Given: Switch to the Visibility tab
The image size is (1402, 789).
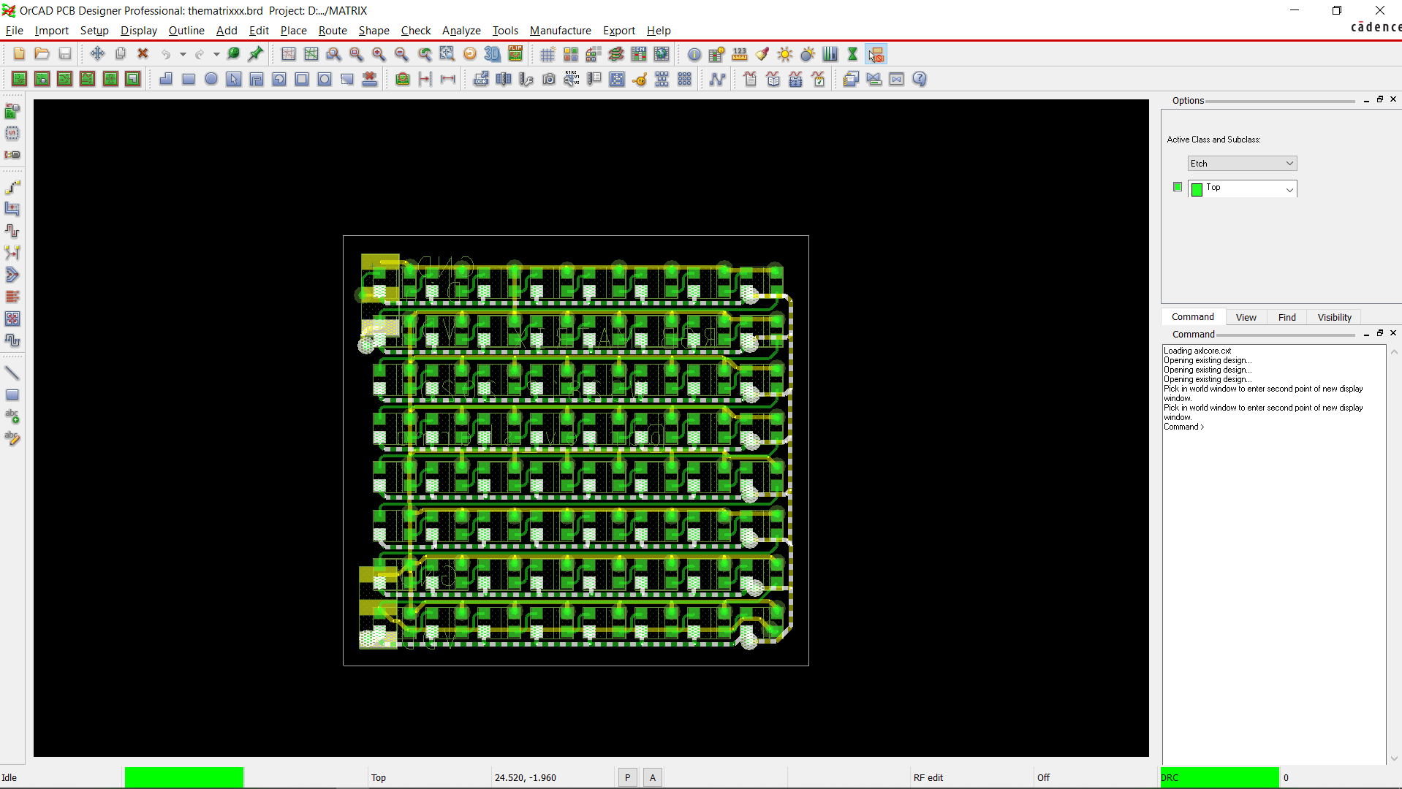Looking at the screenshot, I should [x=1333, y=317].
